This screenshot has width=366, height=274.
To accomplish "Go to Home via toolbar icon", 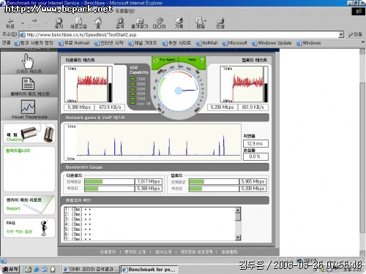I will pyautogui.click(x=98, y=21).
